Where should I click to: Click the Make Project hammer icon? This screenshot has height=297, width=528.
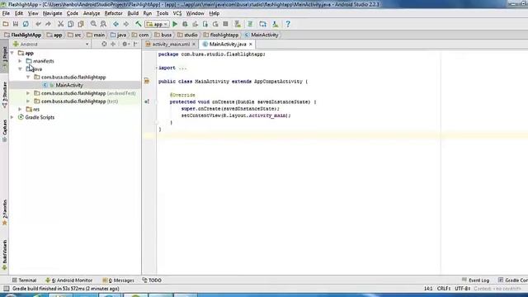click(138, 24)
